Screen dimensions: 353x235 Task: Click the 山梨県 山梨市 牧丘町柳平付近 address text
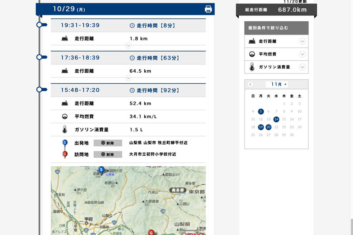pyautogui.click(x=158, y=143)
